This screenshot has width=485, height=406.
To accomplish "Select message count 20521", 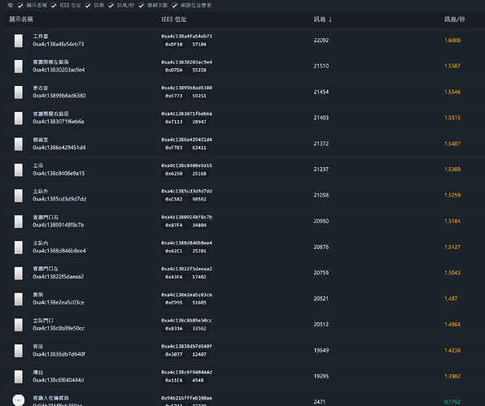I will pyautogui.click(x=321, y=299).
